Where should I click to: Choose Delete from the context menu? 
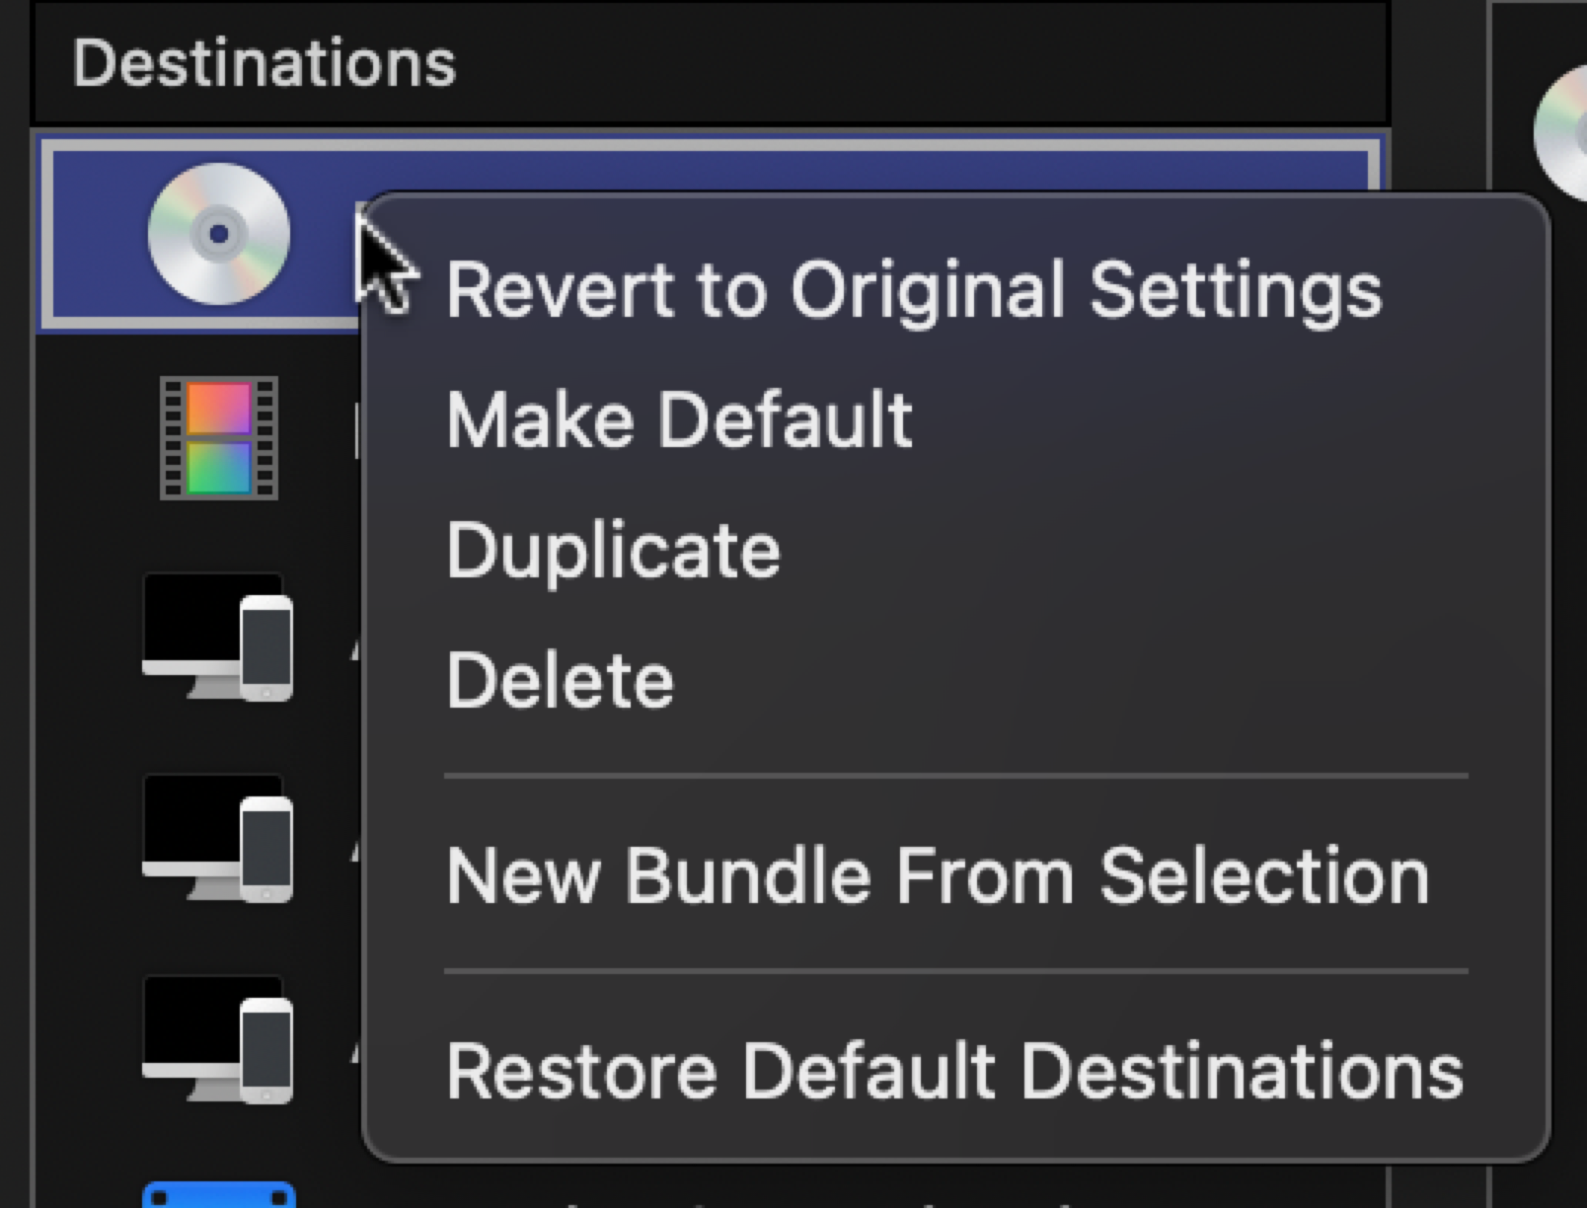click(560, 680)
